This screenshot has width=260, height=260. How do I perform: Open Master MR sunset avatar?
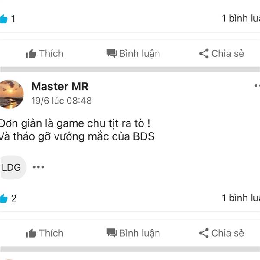click(x=11, y=94)
